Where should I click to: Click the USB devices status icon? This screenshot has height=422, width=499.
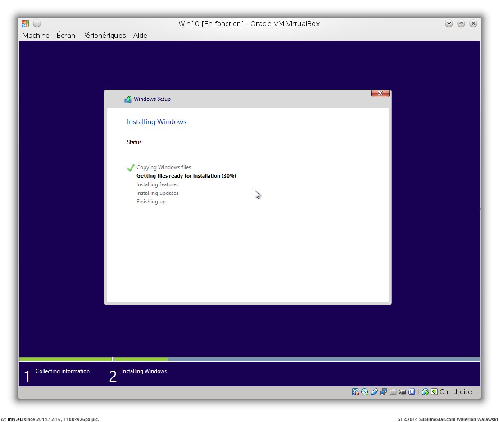[x=374, y=392]
